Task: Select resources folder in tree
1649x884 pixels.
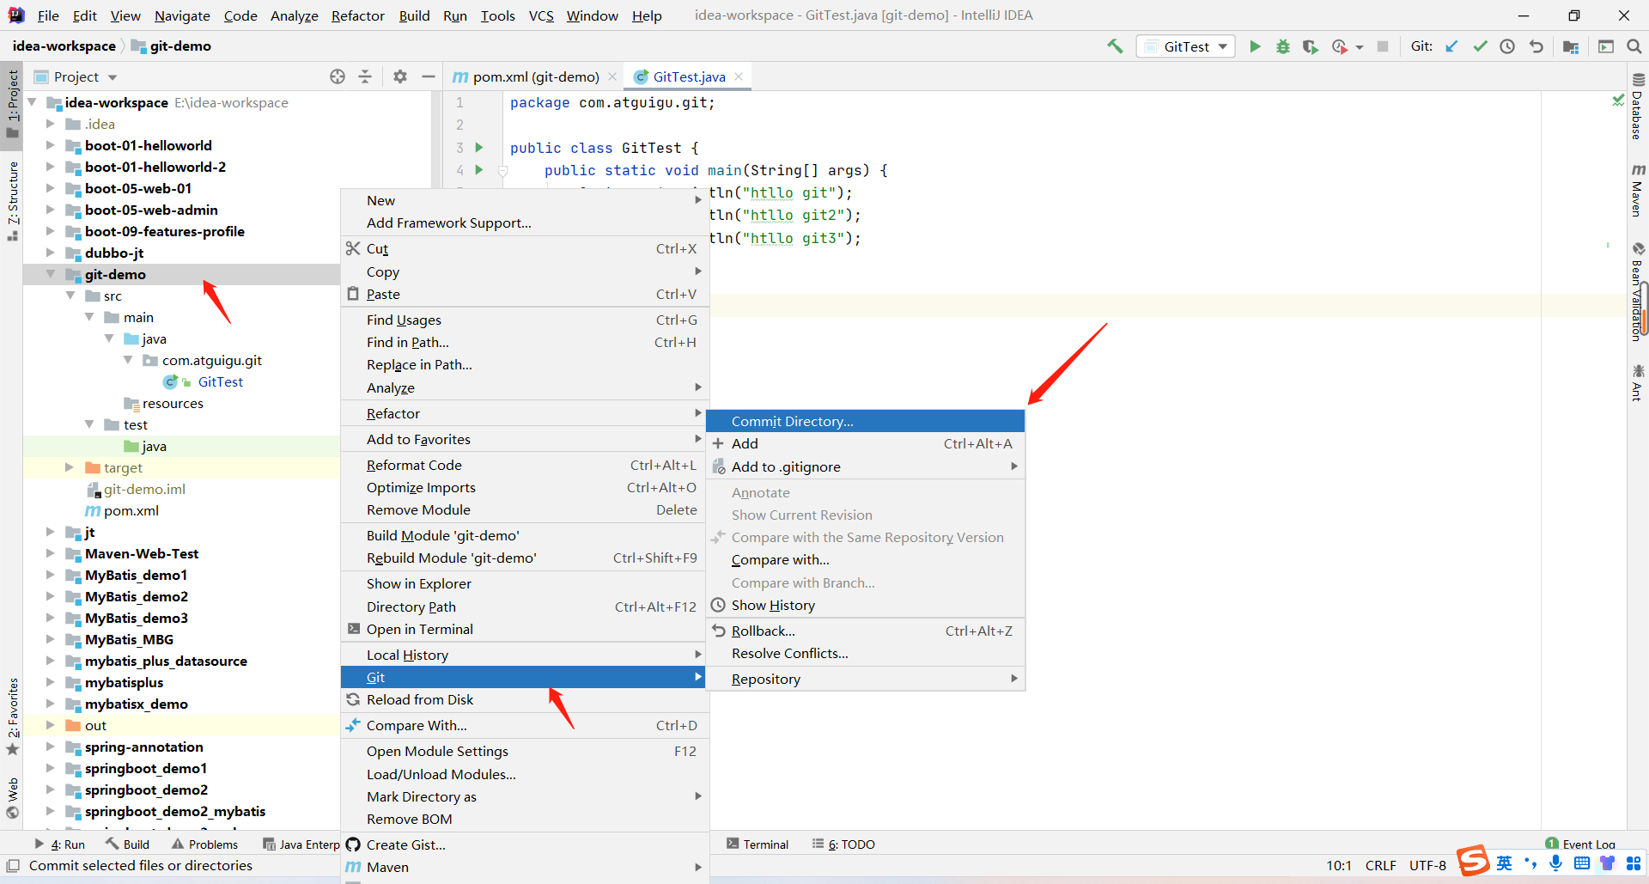Action: pyautogui.click(x=173, y=403)
